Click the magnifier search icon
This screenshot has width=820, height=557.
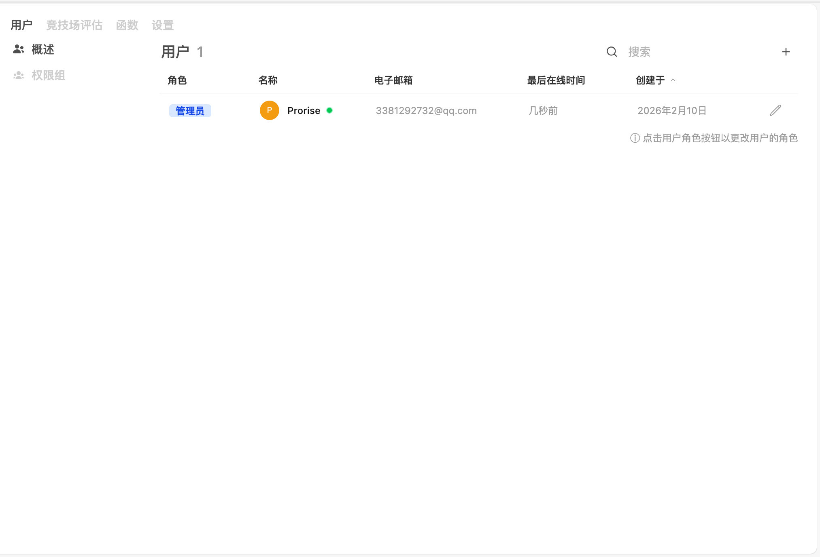(612, 52)
